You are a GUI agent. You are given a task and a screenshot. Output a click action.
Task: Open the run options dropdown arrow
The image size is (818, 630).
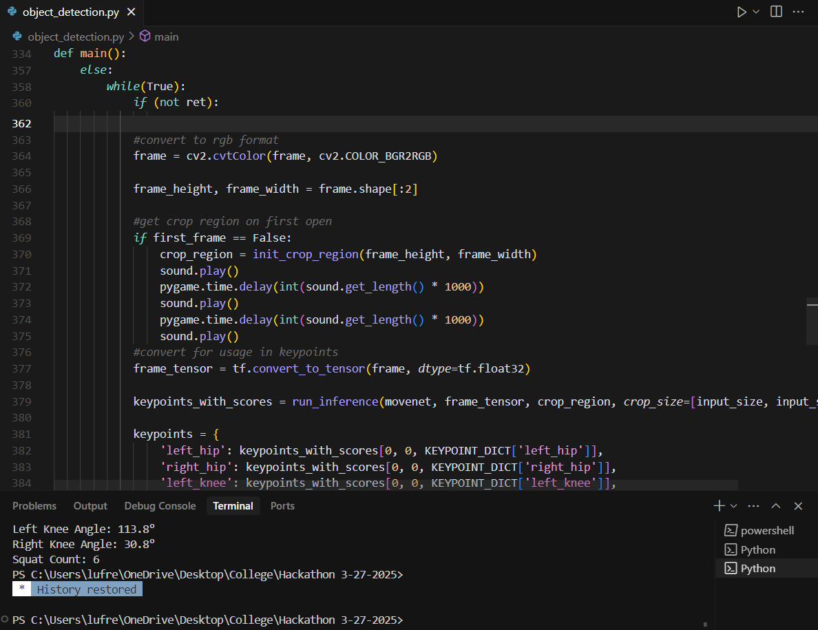[756, 12]
